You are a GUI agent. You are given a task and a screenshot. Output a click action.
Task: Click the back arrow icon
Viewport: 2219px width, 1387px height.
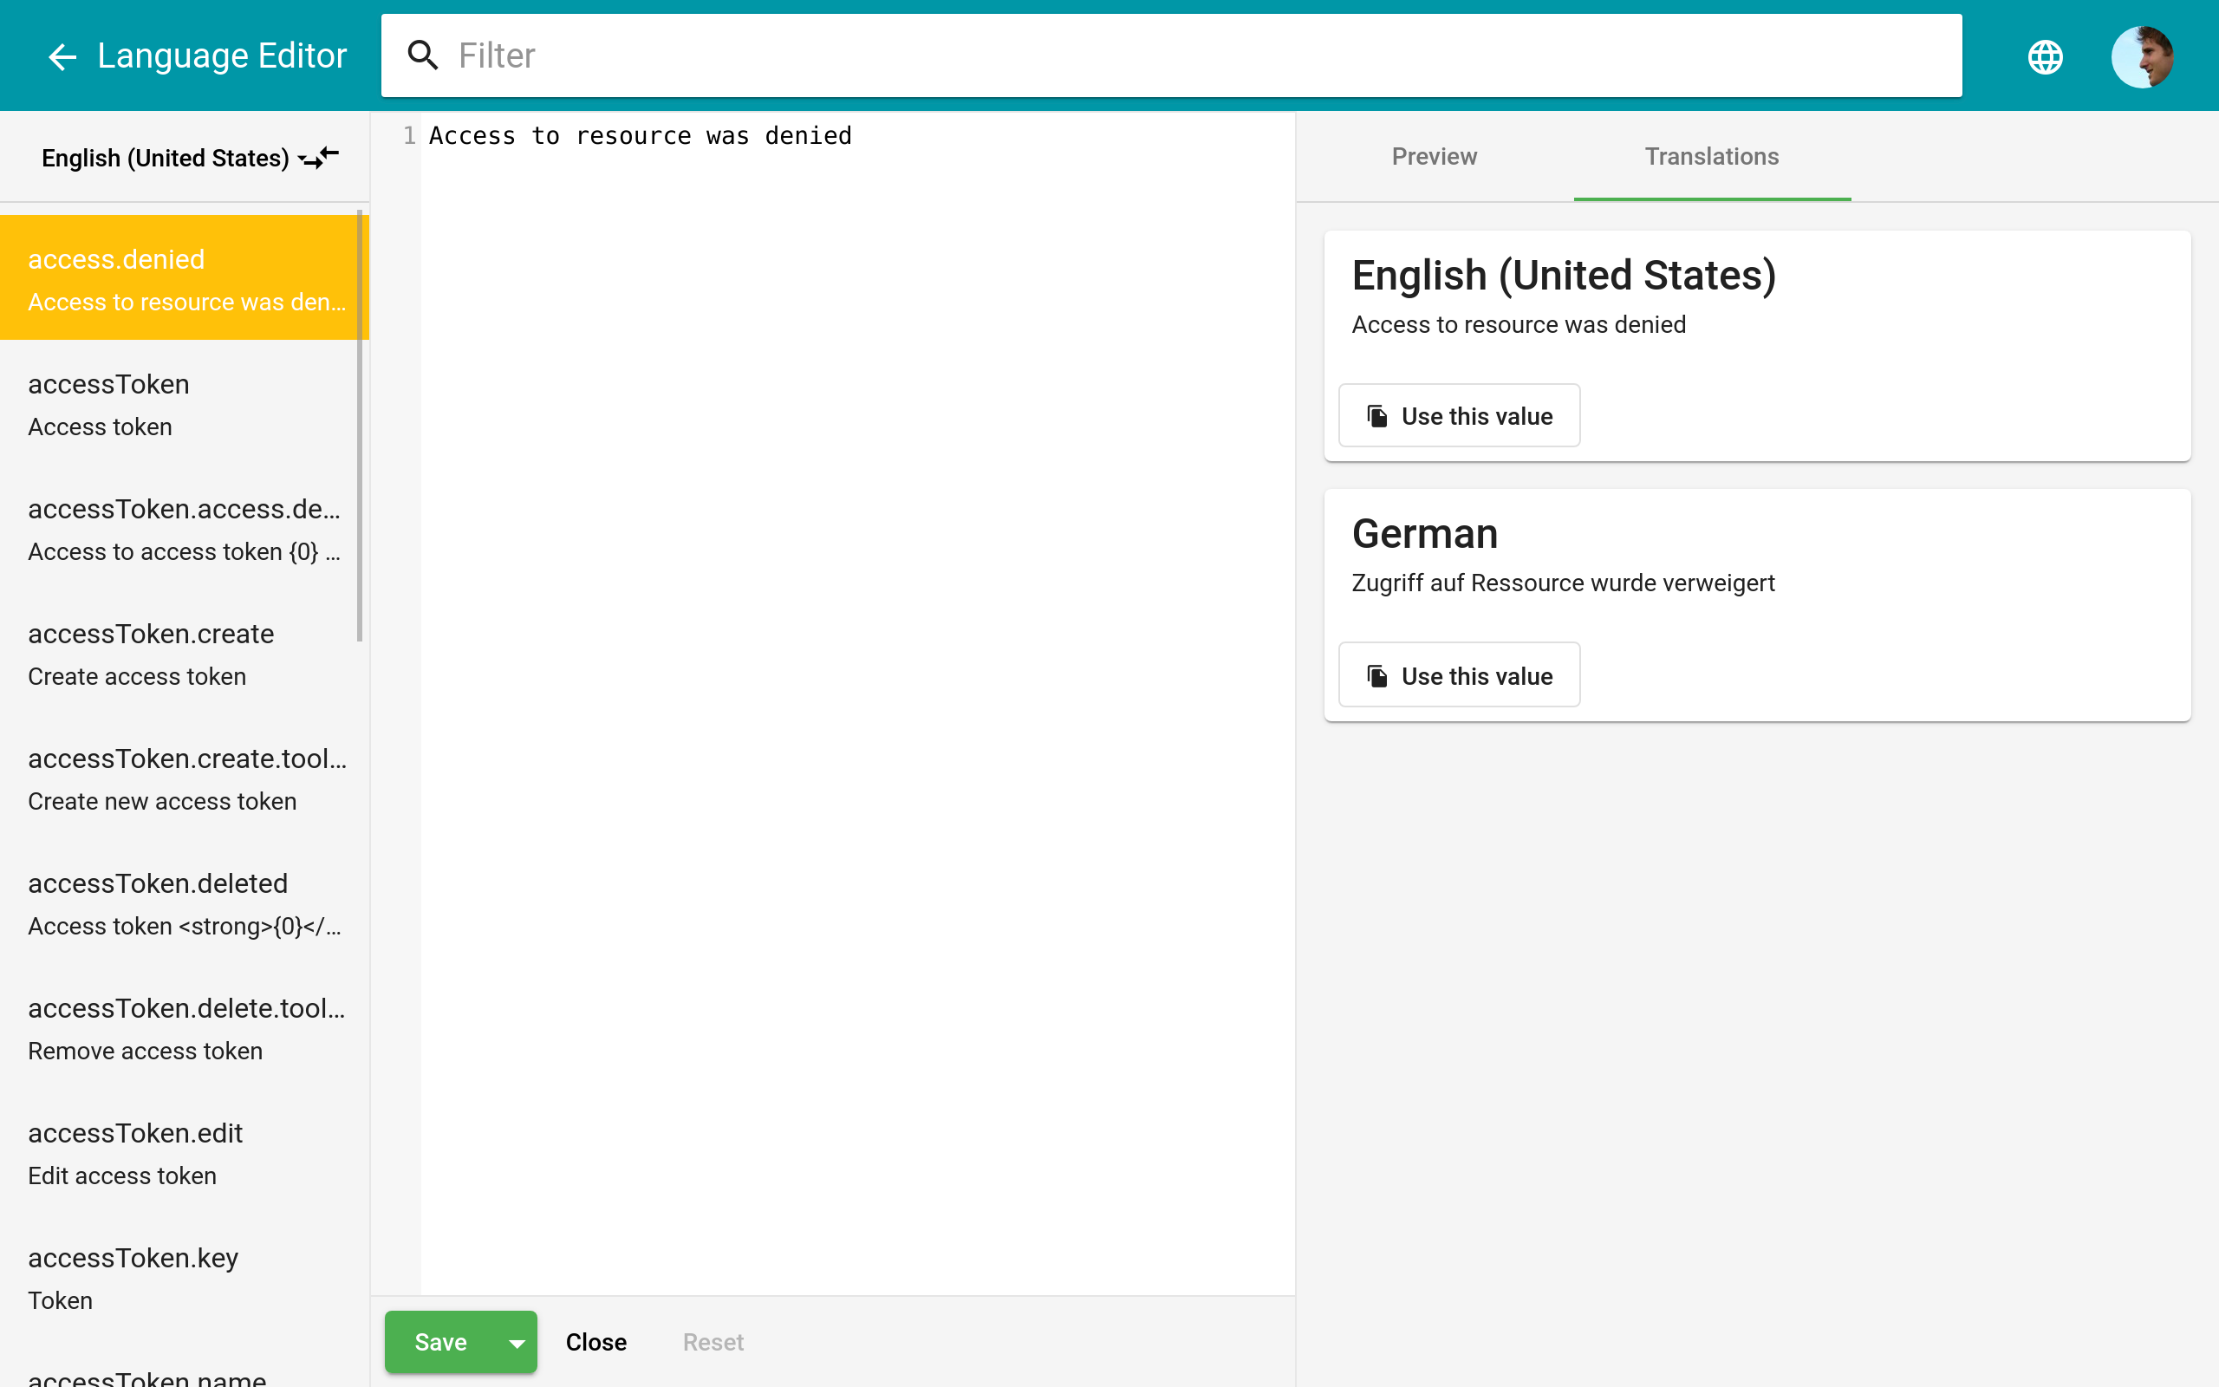point(62,57)
